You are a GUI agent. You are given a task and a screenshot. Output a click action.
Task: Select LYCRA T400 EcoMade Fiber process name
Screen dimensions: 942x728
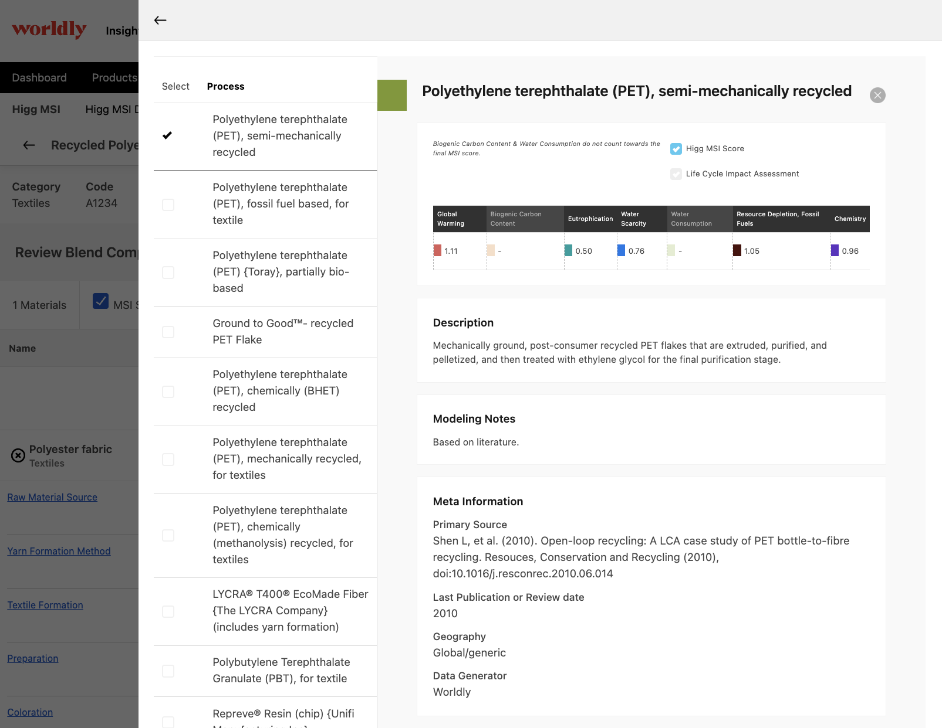point(291,611)
